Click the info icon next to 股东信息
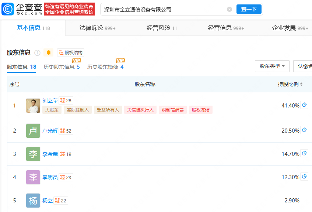 coord(37,53)
